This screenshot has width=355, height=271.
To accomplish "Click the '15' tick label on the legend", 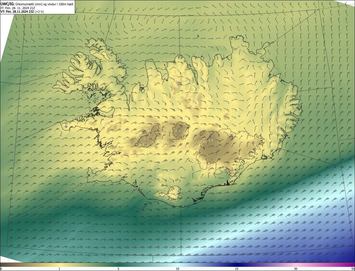I will point(237,269).
